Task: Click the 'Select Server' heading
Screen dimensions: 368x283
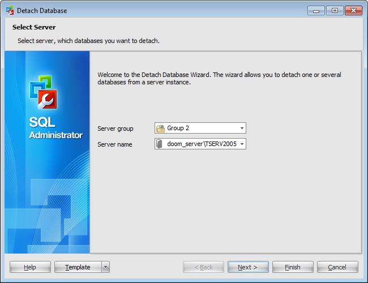Action: tap(34, 27)
